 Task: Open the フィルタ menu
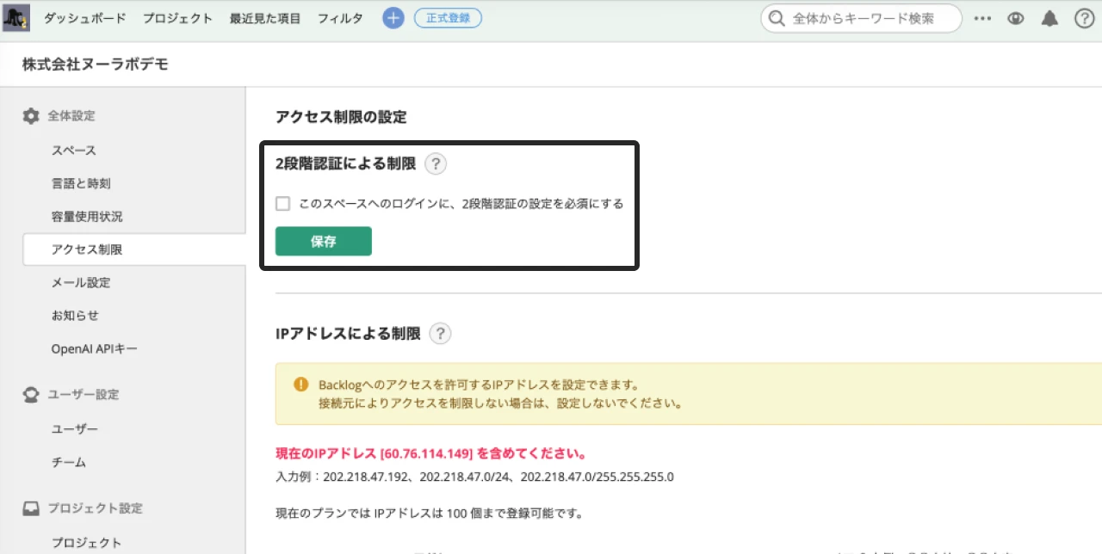340,17
